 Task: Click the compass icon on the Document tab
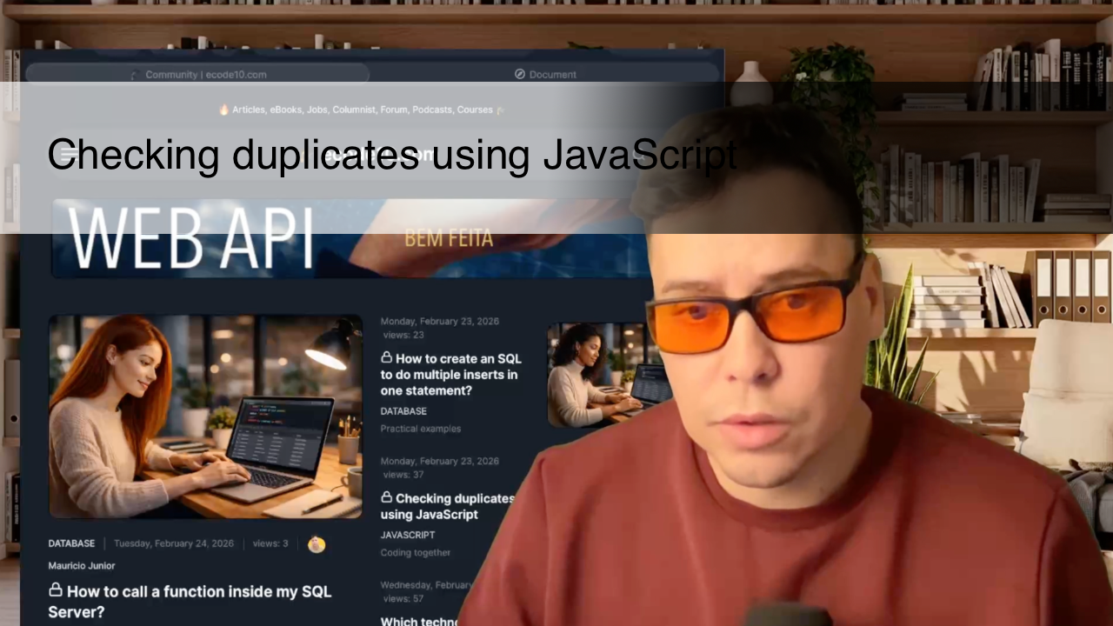519,74
